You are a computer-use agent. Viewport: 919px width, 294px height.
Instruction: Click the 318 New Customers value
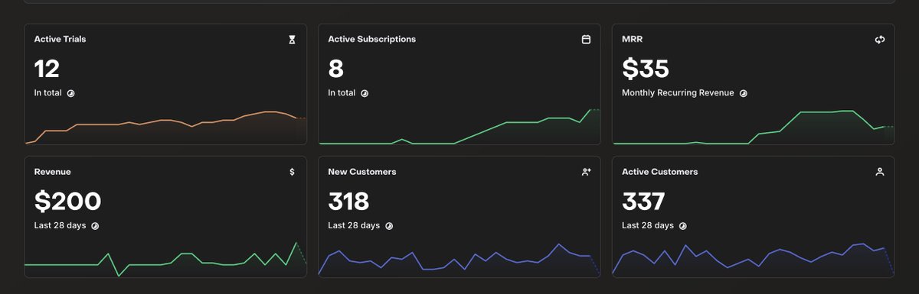tap(348, 202)
